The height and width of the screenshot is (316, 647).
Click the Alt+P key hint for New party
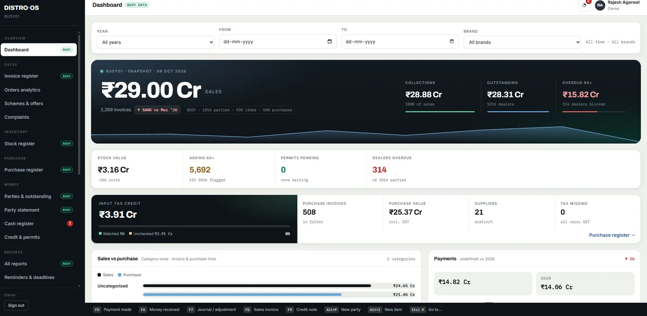point(331,310)
